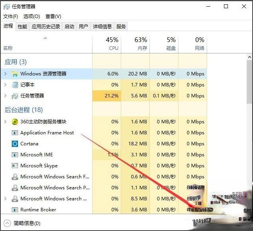
Task: Select the Windows 资源管理器 folder icon
Action: pyautogui.click(x=15, y=74)
